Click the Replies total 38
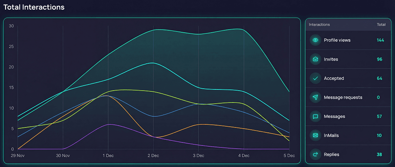This screenshot has height=167, width=395. [x=380, y=155]
